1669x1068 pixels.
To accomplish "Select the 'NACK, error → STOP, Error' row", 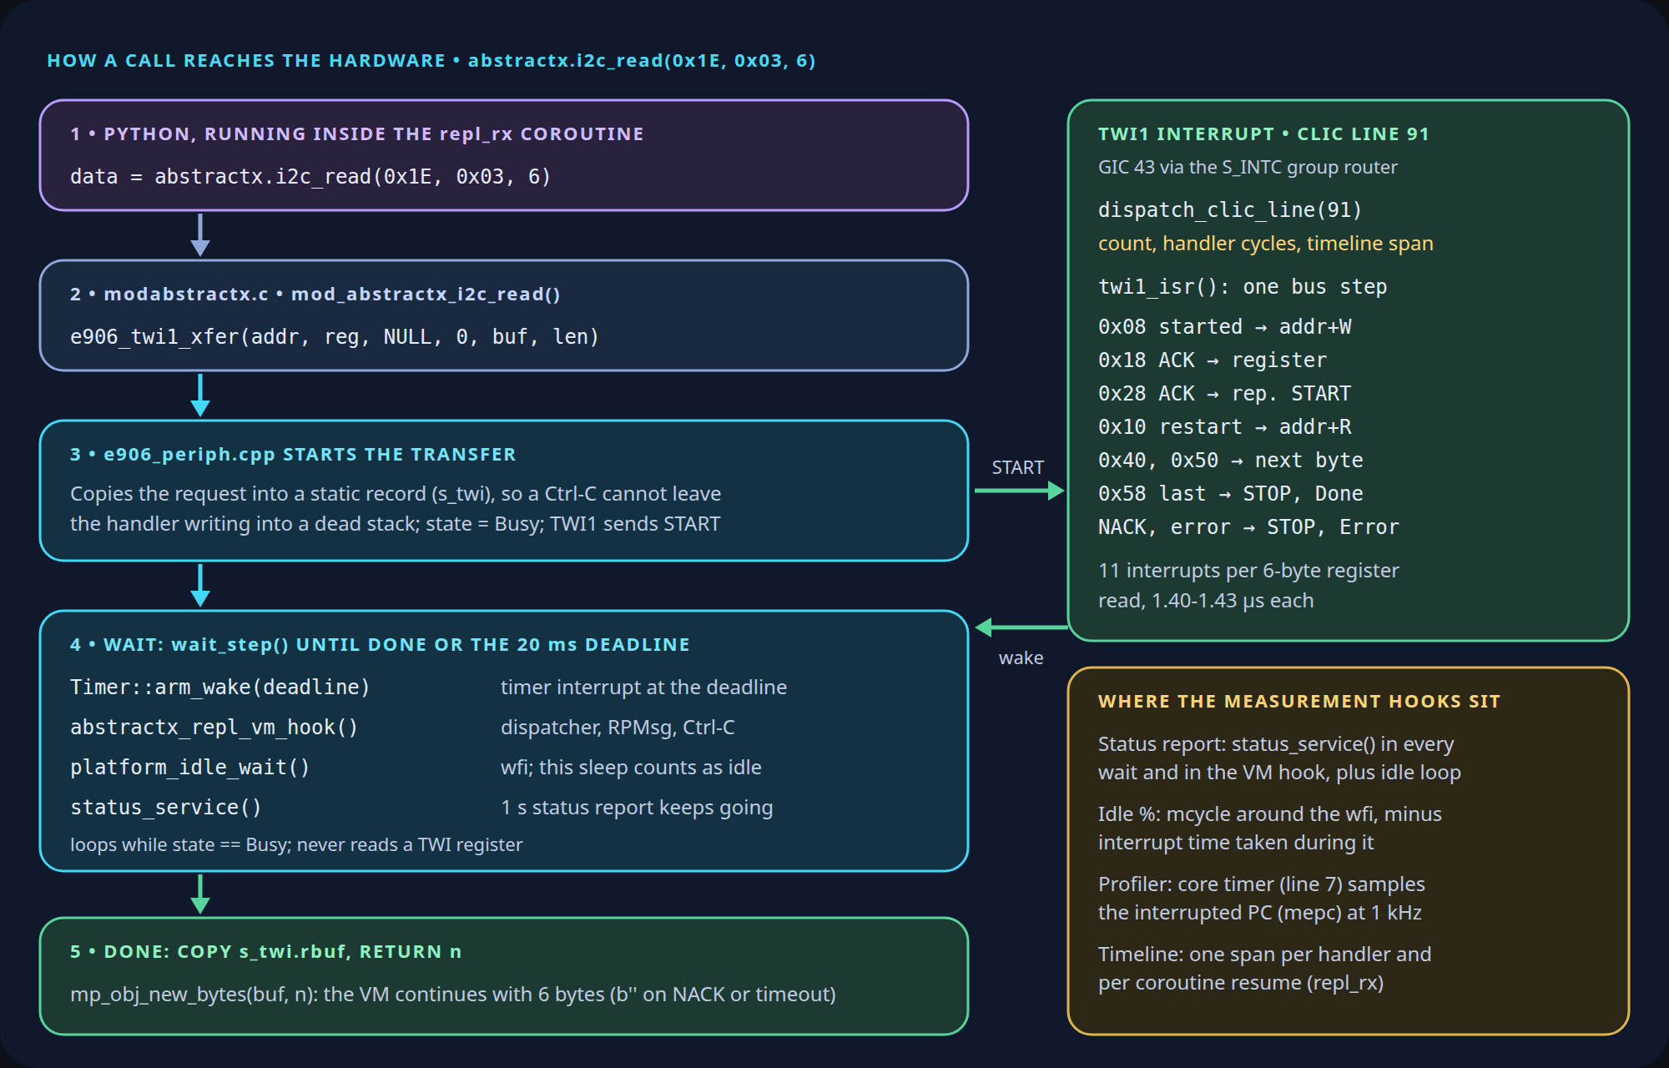I will tap(1249, 527).
